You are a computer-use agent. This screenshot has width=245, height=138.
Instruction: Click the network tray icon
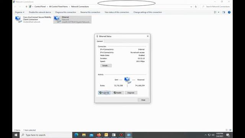pos(209,135)
